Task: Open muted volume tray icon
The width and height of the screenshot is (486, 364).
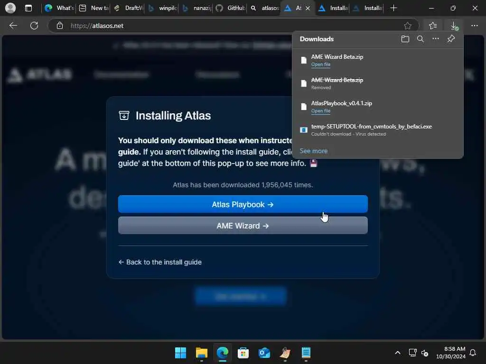Action: [425, 353]
